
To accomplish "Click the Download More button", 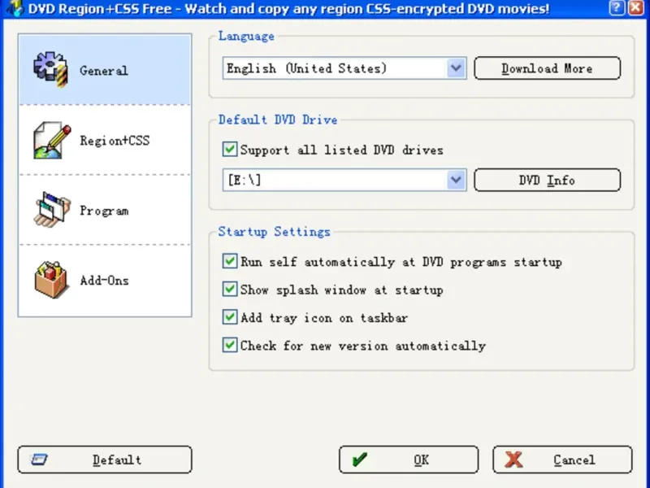I will [547, 68].
